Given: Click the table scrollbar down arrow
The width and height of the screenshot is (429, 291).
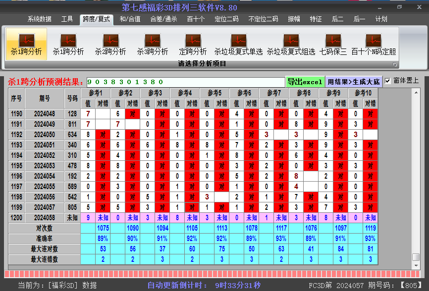Looking at the screenshot, I should [x=416, y=266].
